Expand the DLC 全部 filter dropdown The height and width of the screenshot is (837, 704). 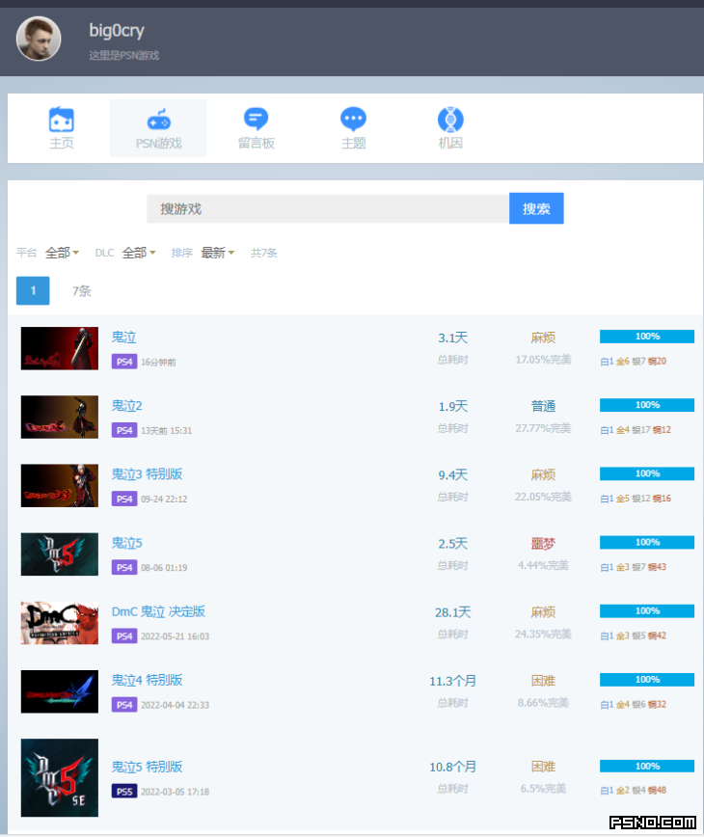point(139,253)
